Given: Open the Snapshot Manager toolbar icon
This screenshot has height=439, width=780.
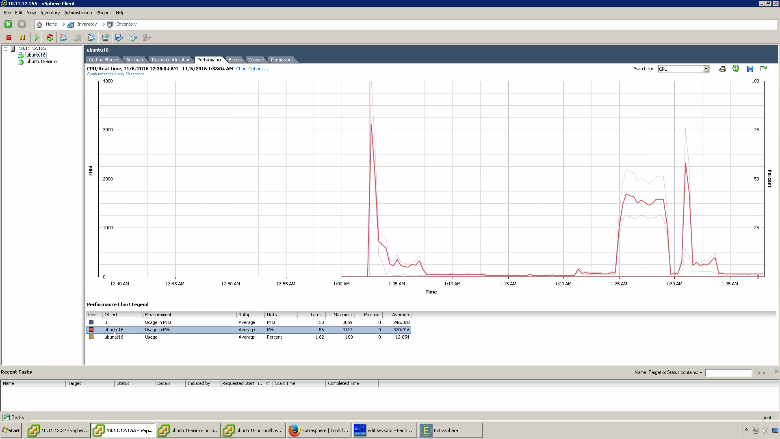Looking at the screenshot, I should click(91, 37).
